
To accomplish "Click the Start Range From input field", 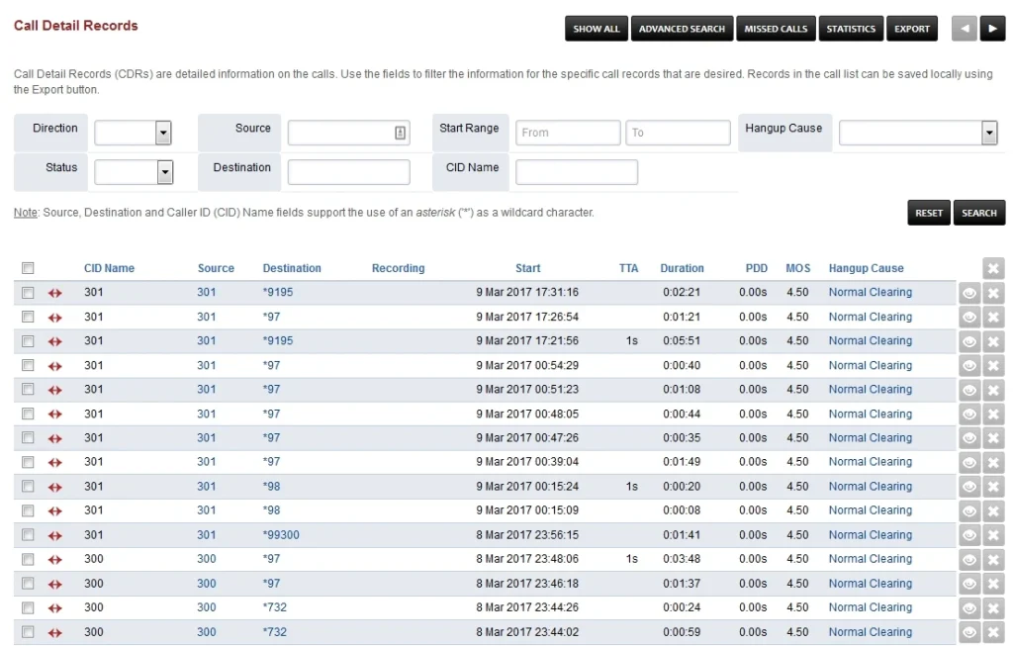I will (567, 133).
